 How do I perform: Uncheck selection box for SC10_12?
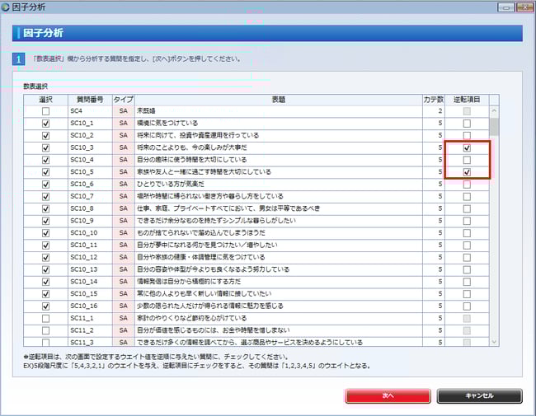tap(45, 258)
